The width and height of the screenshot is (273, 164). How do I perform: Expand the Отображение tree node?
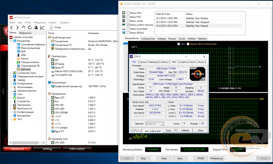point(11,84)
